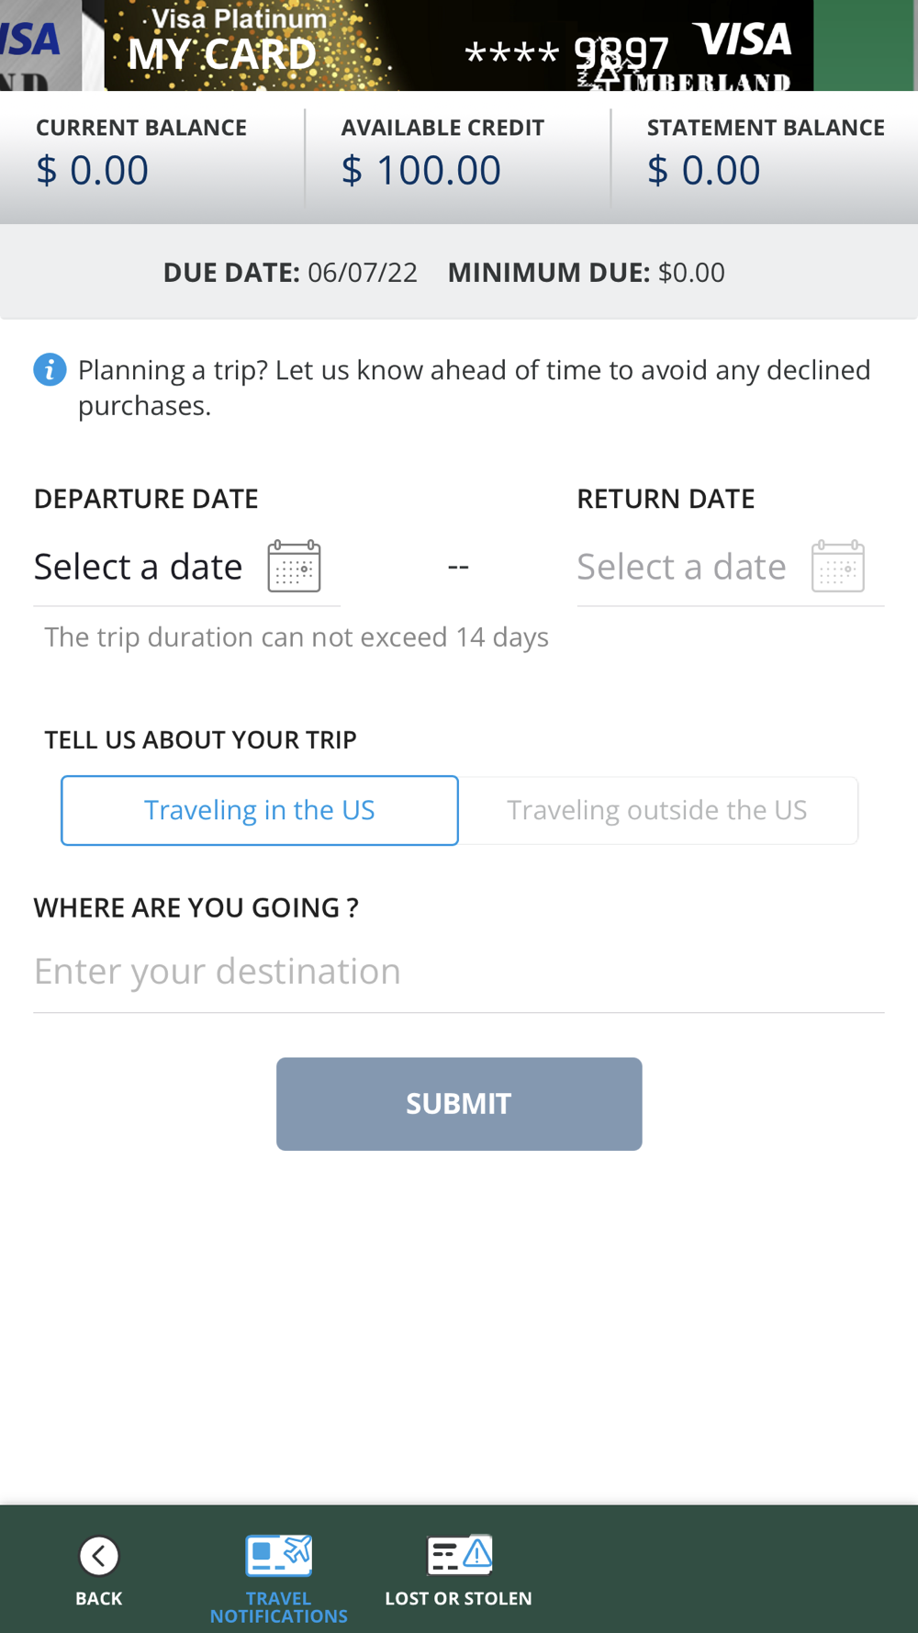Screen dimensions: 918x1633
Task: Tap the Back arrow icon
Action: [x=99, y=1556]
